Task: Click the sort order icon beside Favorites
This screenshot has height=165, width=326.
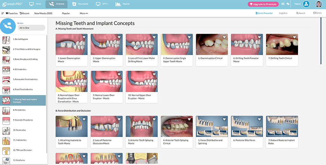Action: coord(3,13)
